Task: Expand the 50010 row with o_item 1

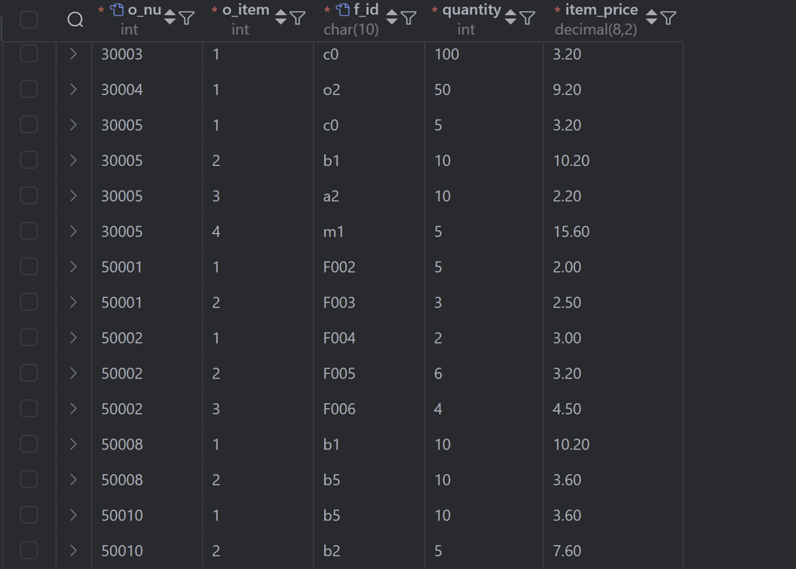Action: 73,515
